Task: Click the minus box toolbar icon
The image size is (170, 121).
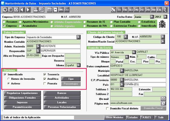Action: point(55,10)
